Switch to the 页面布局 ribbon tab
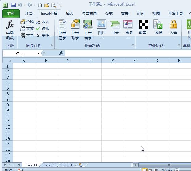Screen dimensions: 191x171 click(89, 13)
